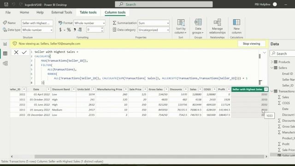The height and width of the screenshot is (166, 295).
Task: Open currency format dropdown arrow
Action: (65, 30)
